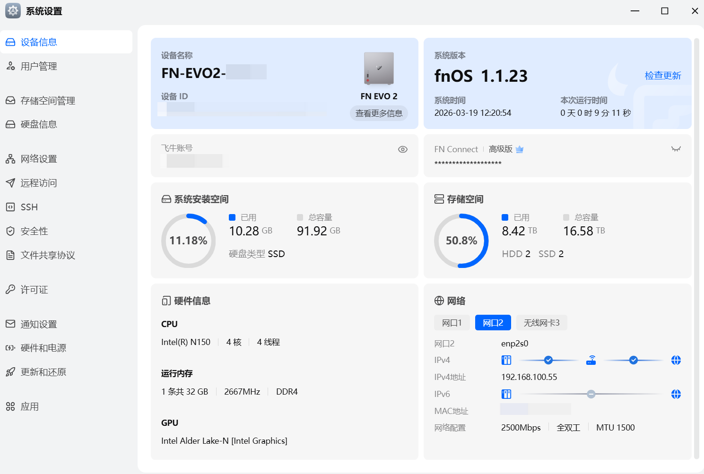This screenshot has width=704, height=474.
Task: Click the 通知设置 envelope icon
Action: [10, 324]
